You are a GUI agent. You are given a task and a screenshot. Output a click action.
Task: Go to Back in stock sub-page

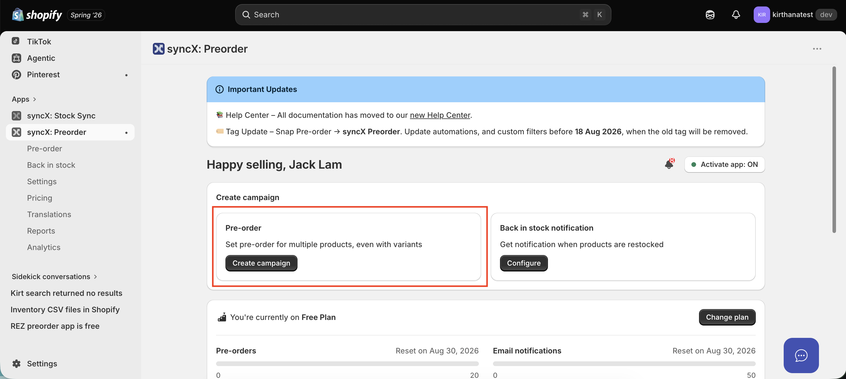pos(51,165)
